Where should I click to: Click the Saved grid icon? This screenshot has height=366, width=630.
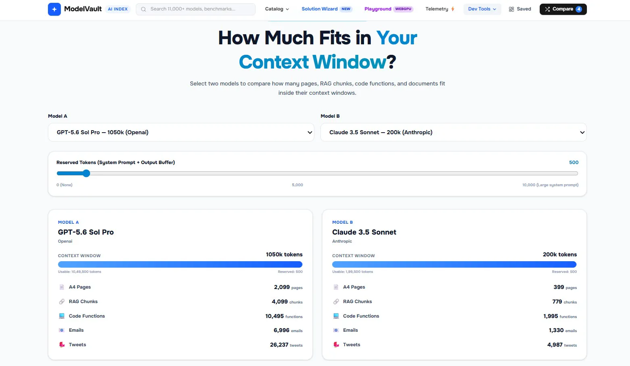pyautogui.click(x=511, y=9)
